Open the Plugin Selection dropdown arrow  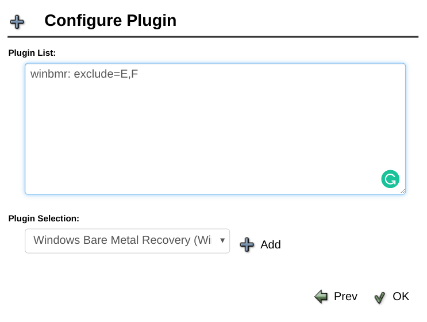222,240
